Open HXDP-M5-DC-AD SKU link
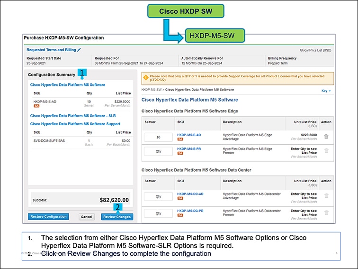This screenshot has height=269, width=358. click(190, 194)
